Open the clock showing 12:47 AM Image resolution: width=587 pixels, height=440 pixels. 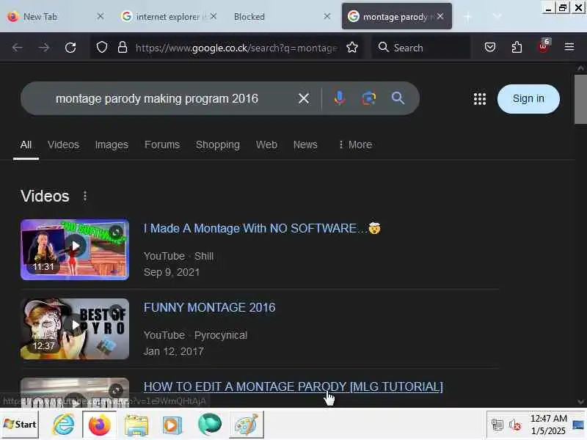[x=548, y=425]
